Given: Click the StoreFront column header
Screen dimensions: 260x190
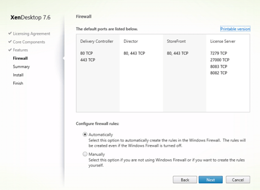Looking at the screenshot, I should point(176,41).
